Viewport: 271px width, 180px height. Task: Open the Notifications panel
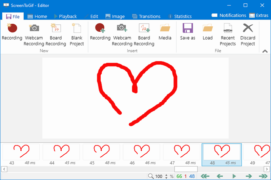[x=229, y=15]
